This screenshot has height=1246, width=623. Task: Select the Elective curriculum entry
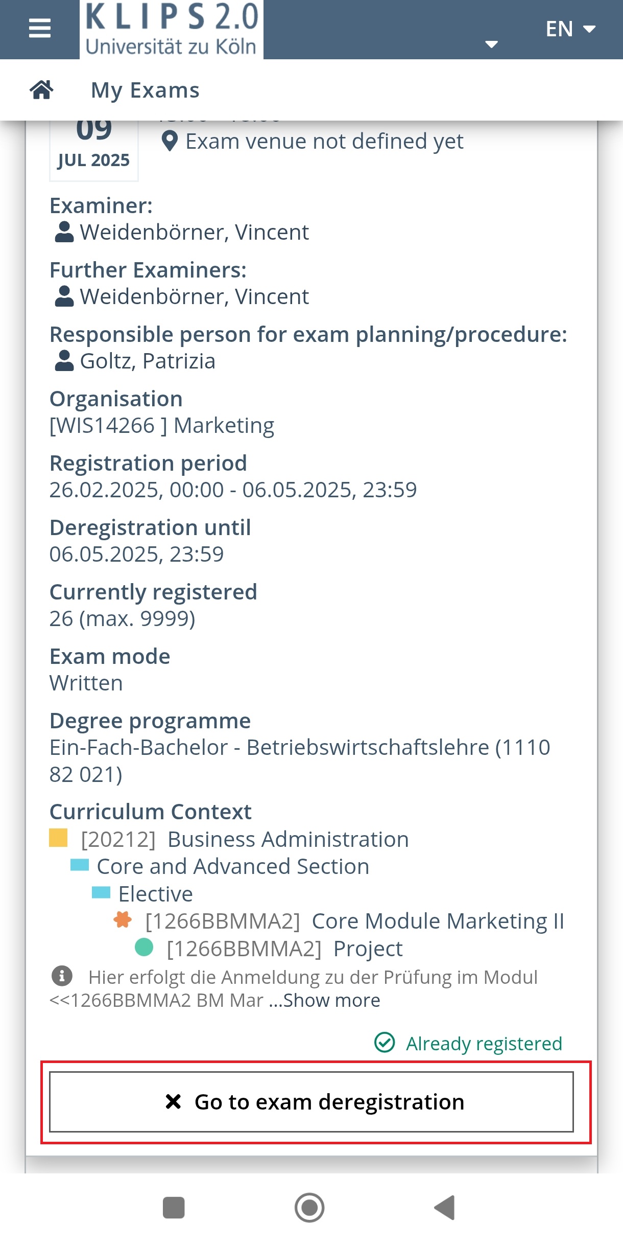(x=155, y=894)
